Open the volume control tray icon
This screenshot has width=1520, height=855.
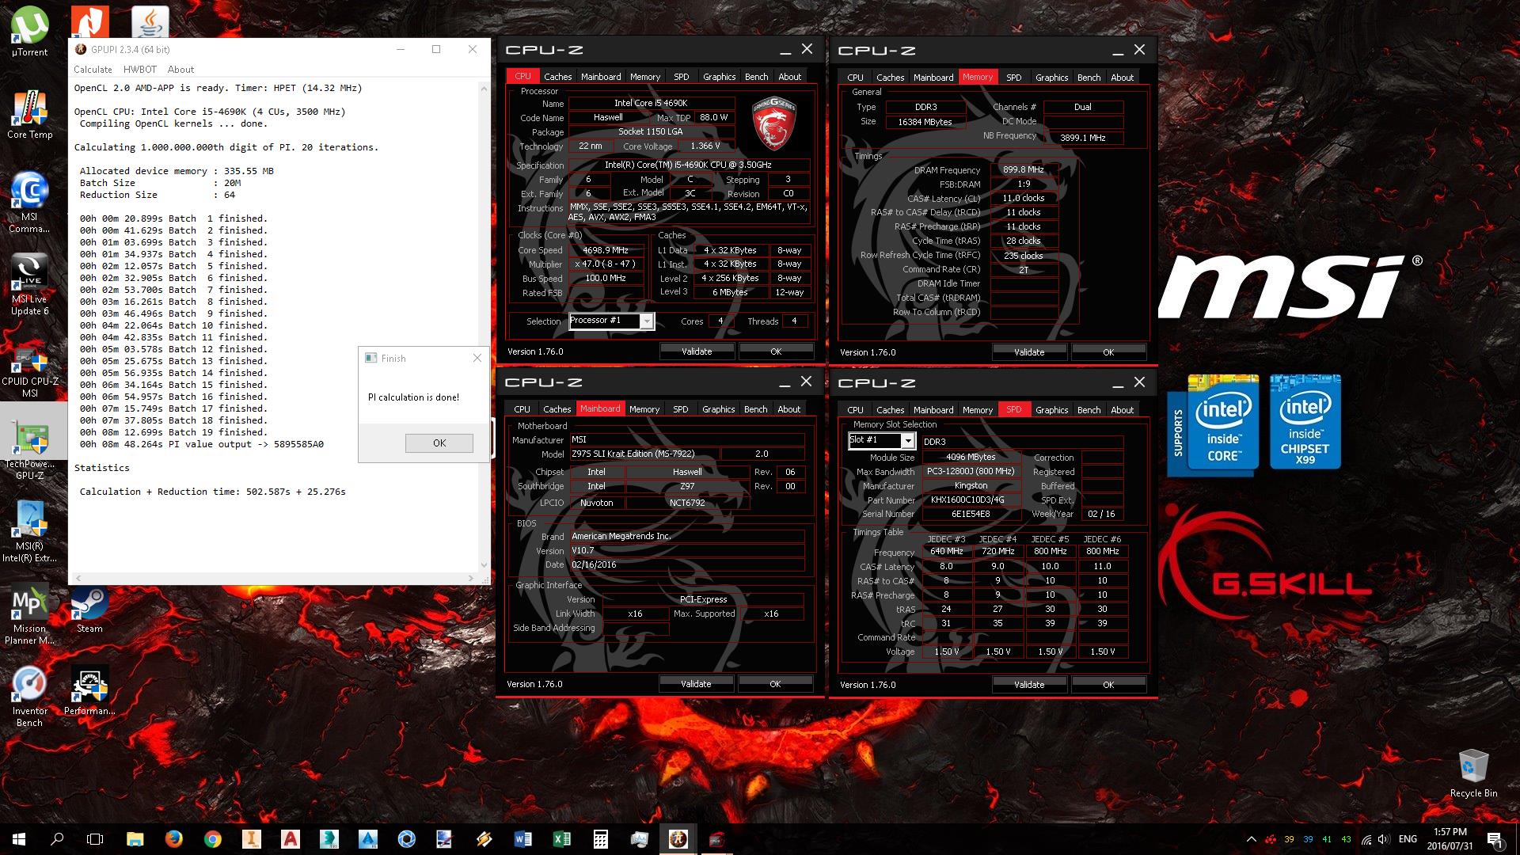(1384, 839)
